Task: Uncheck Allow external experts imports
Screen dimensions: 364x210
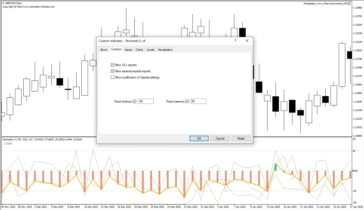Action: point(112,71)
